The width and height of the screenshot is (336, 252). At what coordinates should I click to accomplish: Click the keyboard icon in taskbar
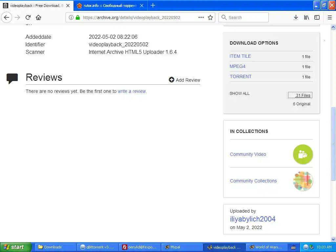pos(293,247)
